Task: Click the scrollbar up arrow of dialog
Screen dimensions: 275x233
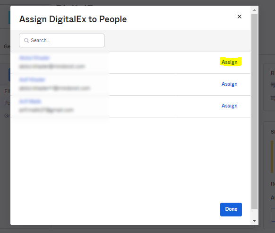Action: click(x=254, y=10)
